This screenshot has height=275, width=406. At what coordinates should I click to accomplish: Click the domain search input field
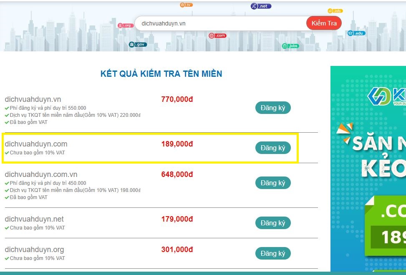[217, 23]
